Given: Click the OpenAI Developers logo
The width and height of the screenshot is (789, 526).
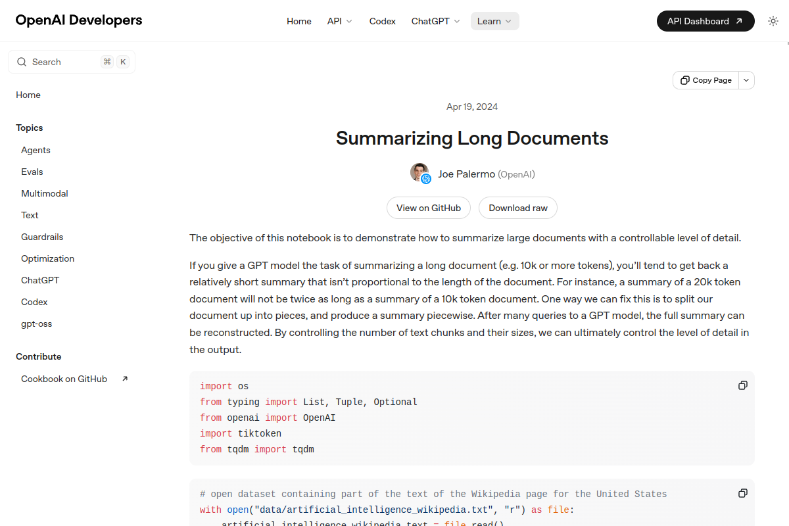Looking at the screenshot, I should coord(78,20).
